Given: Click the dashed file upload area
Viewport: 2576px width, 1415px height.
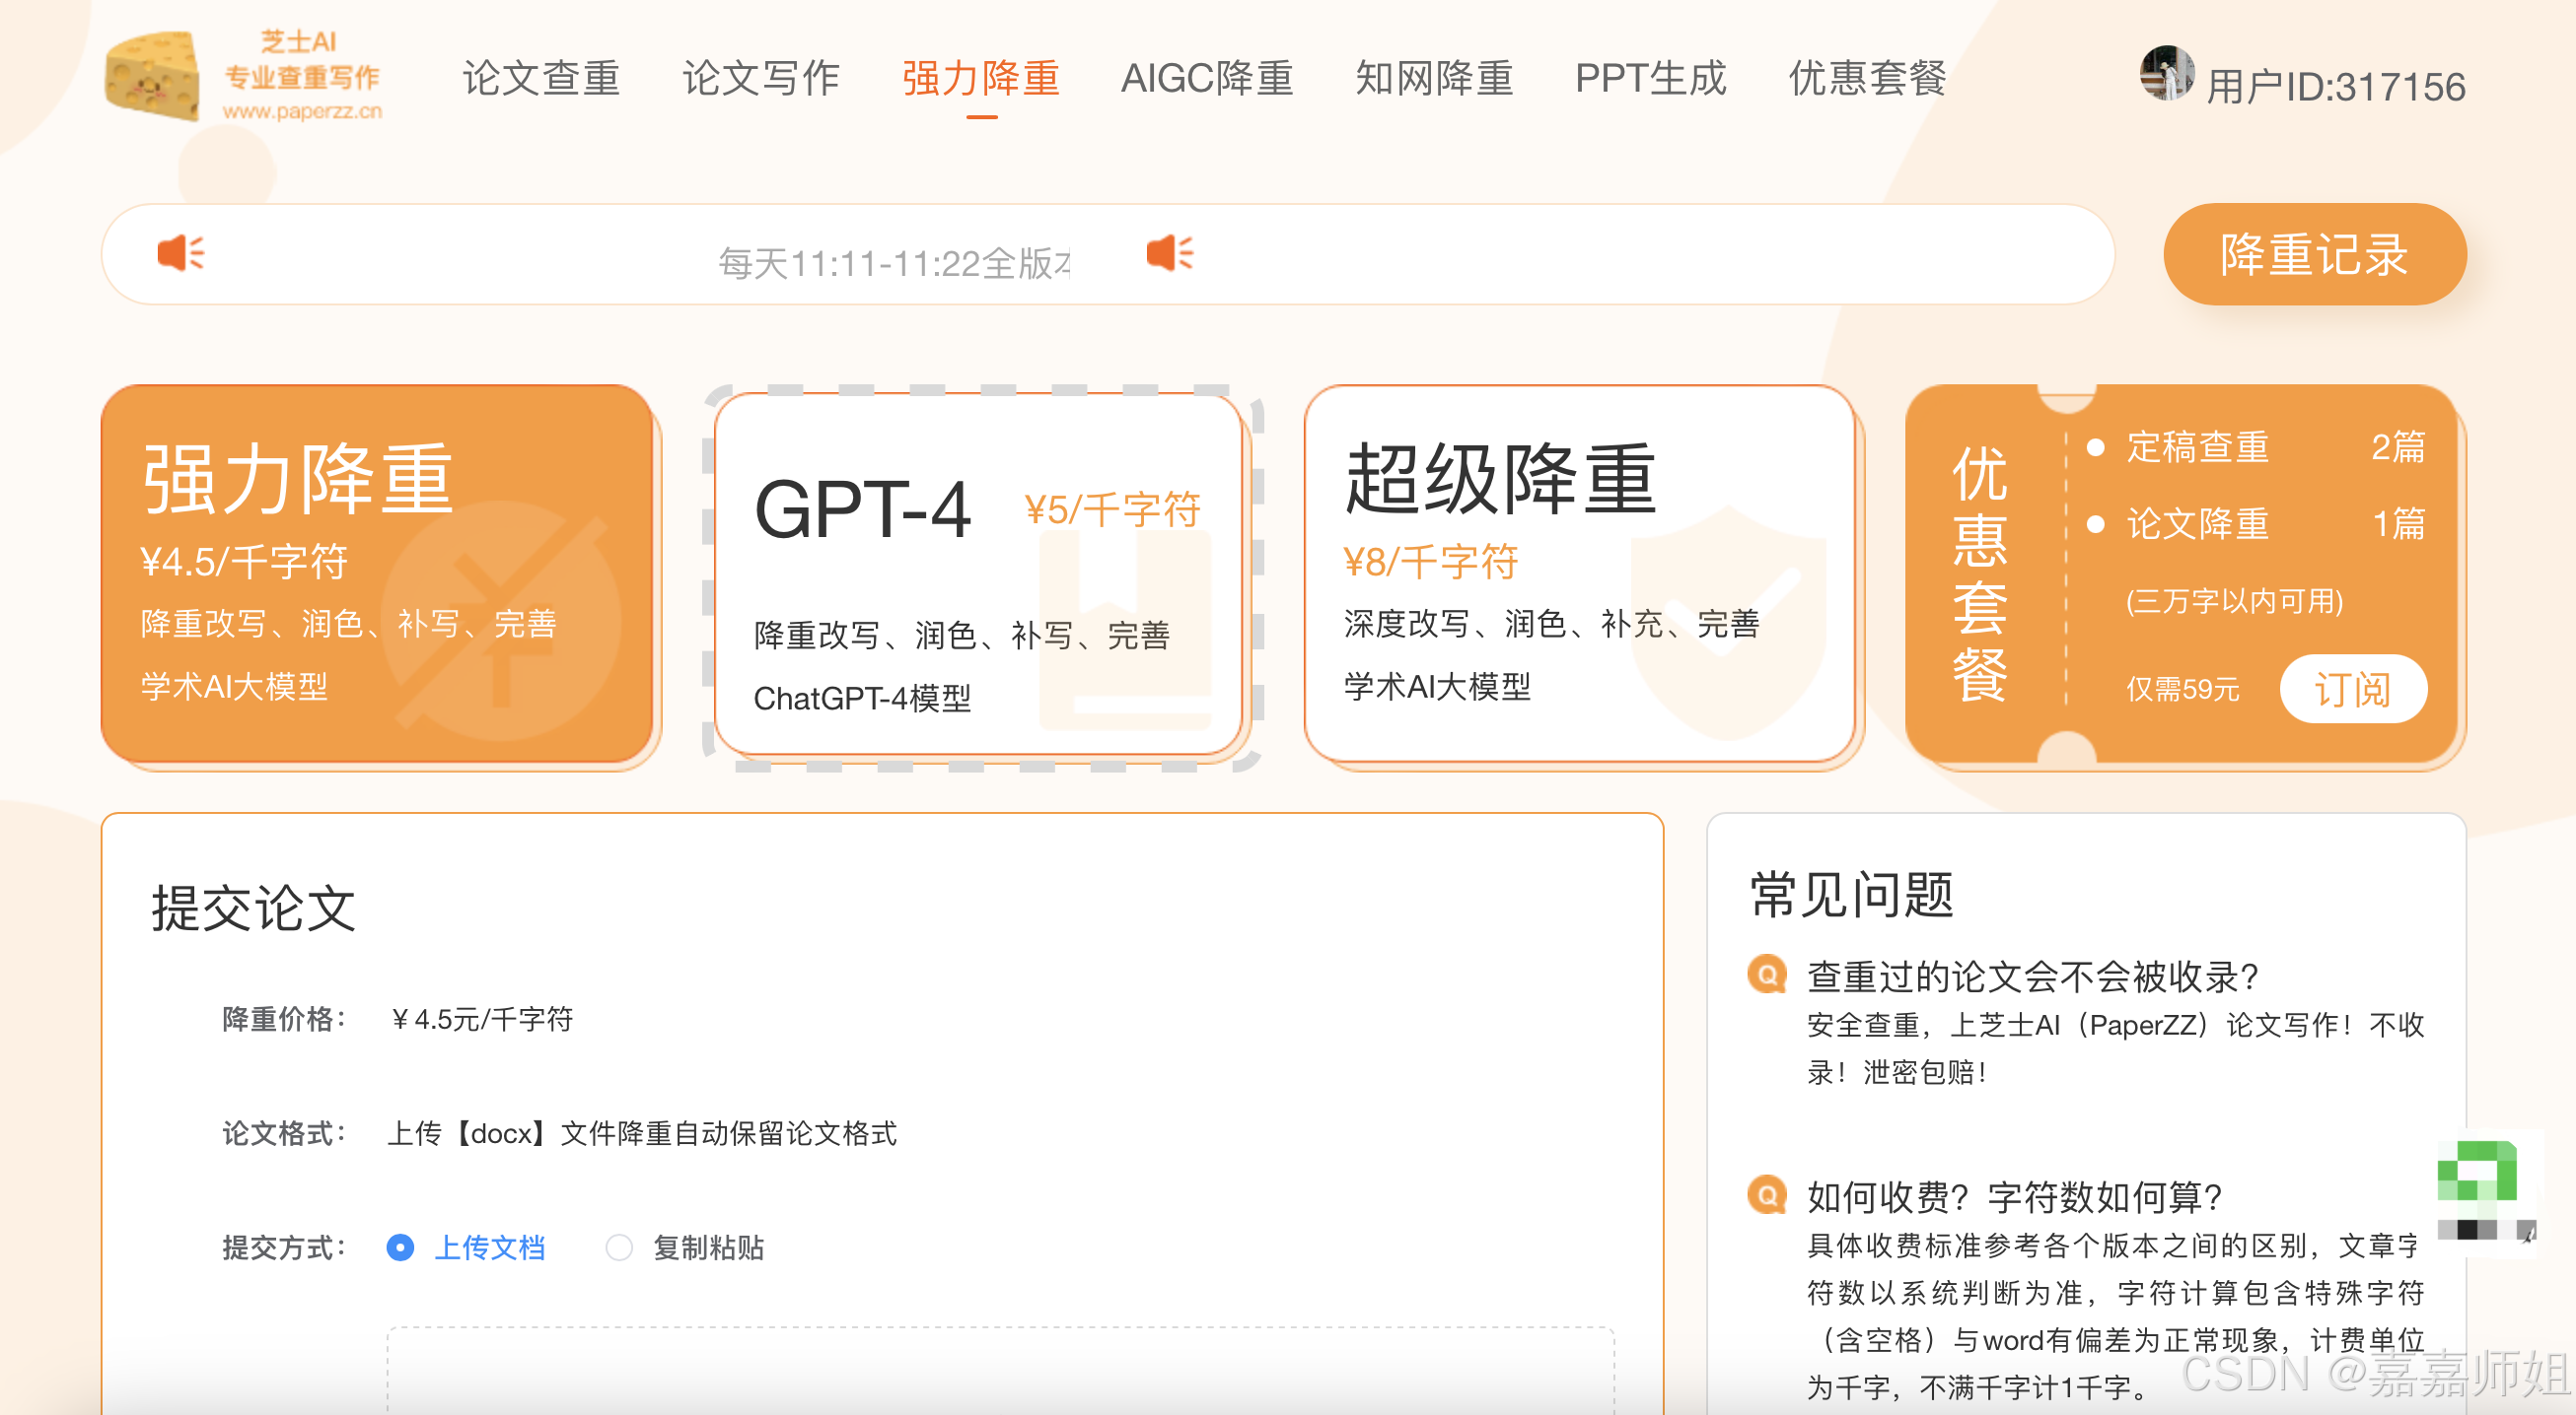Looking at the screenshot, I should (x=1000, y=1369).
